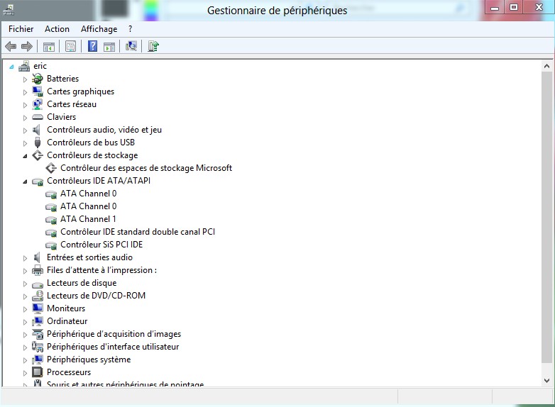The image size is (555, 407).
Task: Expand the Cartes graphiques category
Action: 25,92
